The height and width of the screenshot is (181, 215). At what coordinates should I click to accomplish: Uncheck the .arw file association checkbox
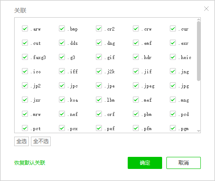(x=25, y=28)
